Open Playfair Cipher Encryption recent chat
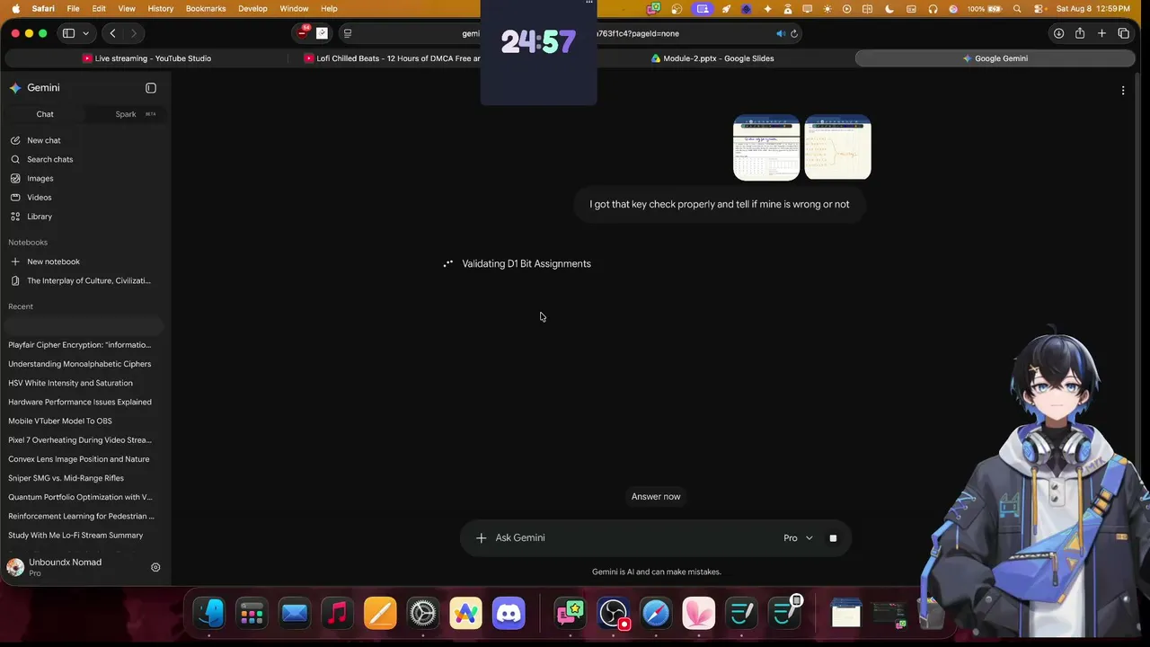 80,345
